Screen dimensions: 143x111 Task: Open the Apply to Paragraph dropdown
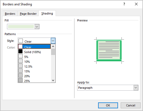pos(108,88)
